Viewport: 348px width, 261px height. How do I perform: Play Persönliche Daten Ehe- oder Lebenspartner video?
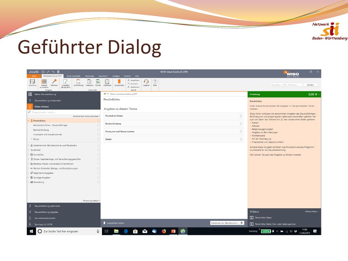click(273, 224)
